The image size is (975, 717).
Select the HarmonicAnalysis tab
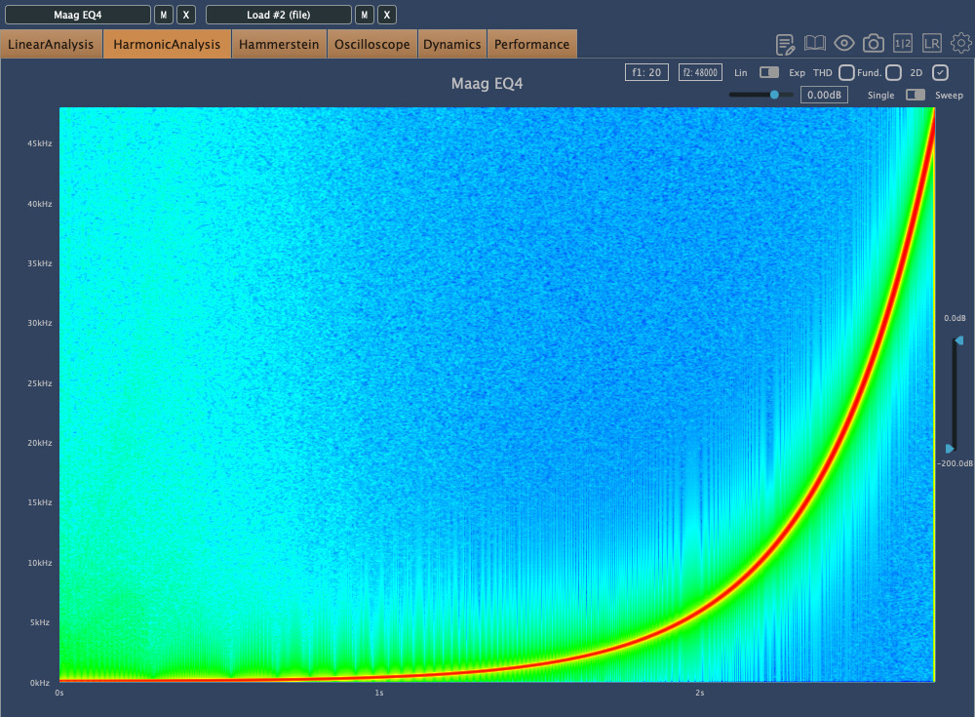coord(167,44)
